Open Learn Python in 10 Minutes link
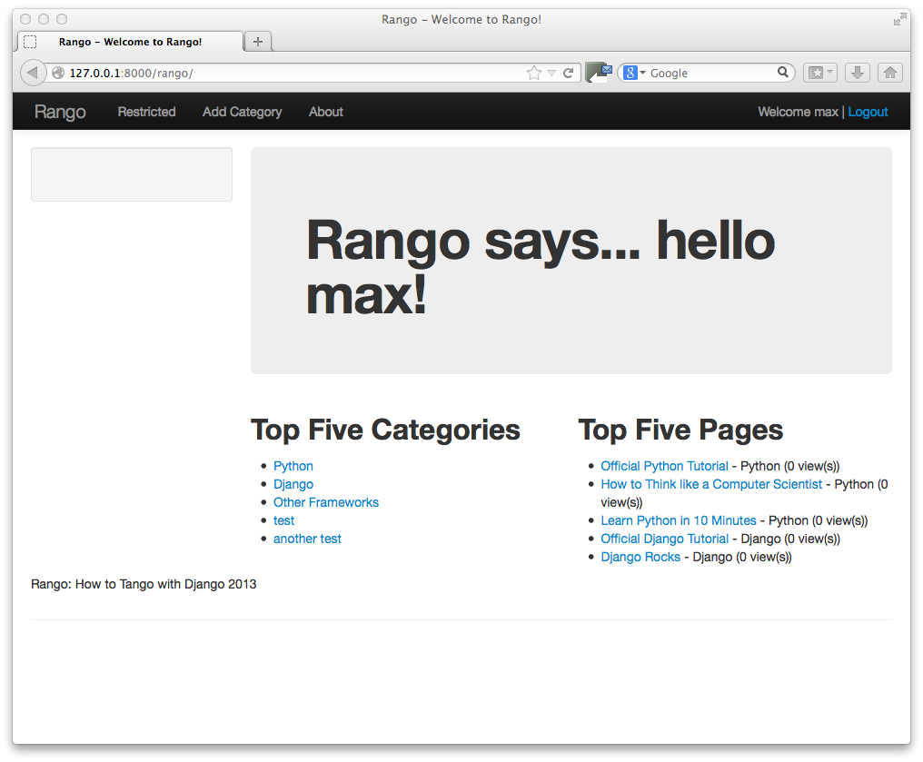Screen dimensions: 923x762 pyautogui.click(x=678, y=520)
